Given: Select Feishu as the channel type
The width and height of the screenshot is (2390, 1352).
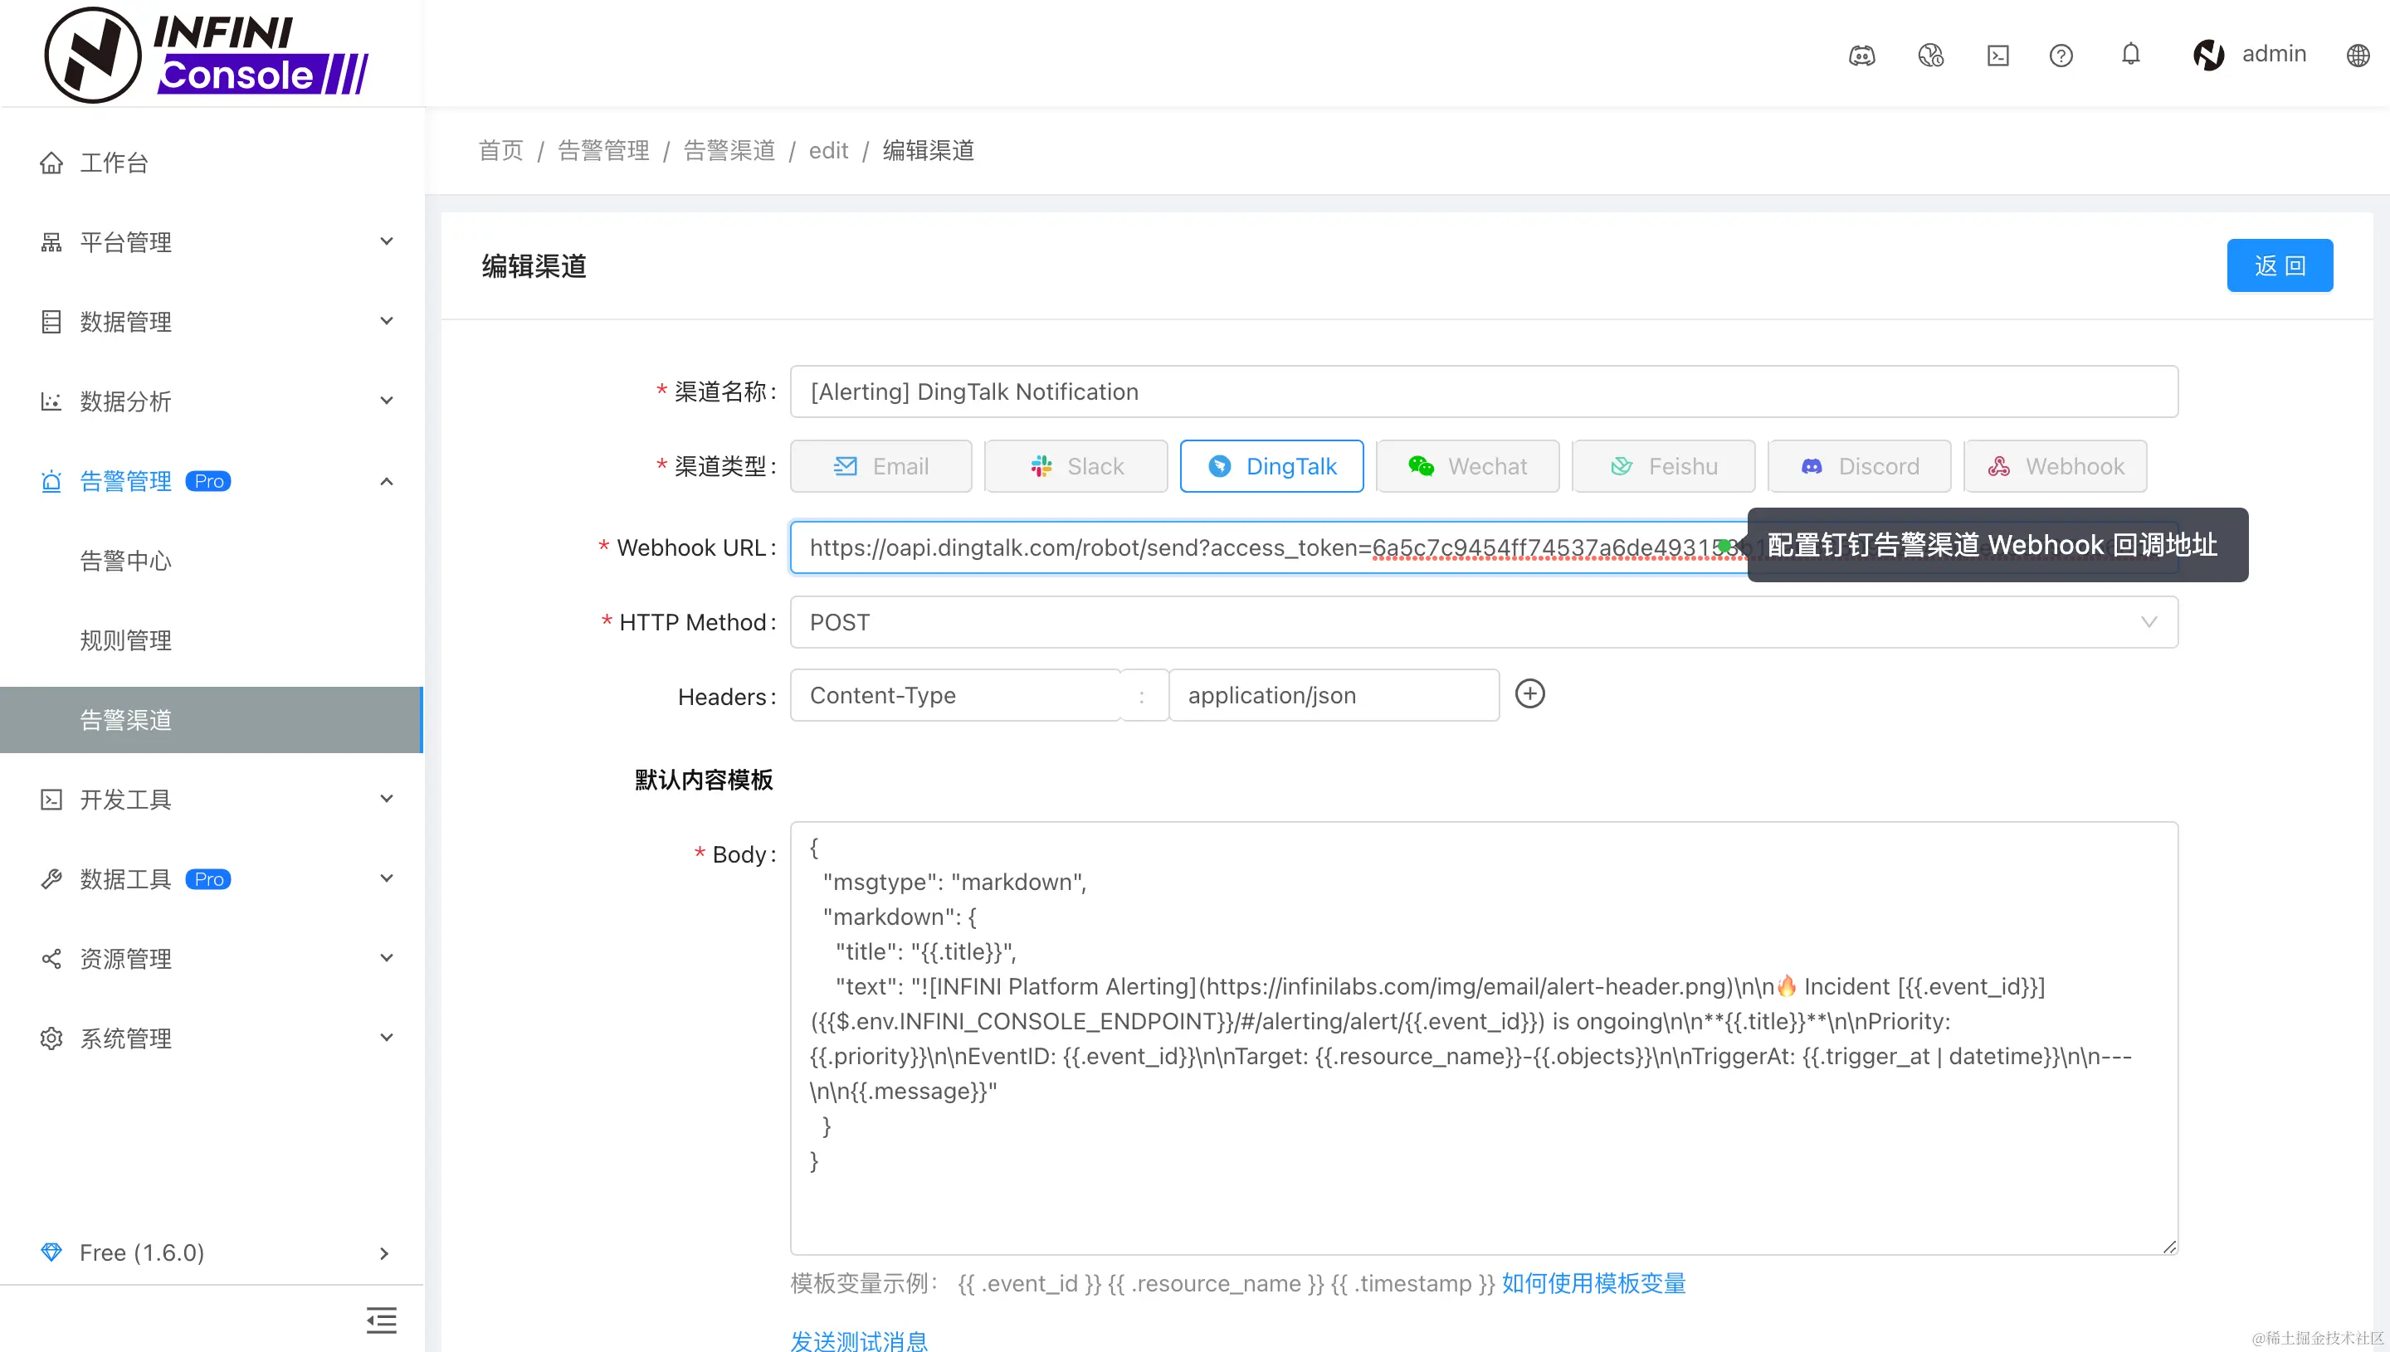Looking at the screenshot, I should [x=1663, y=465].
